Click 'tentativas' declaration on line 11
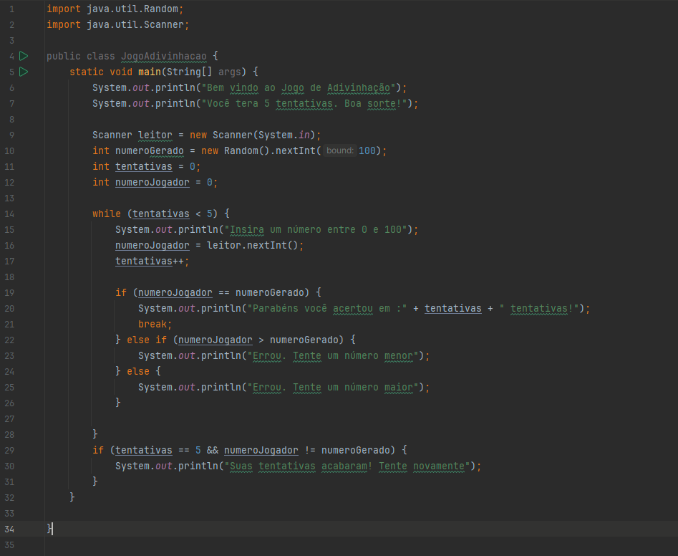Image resolution: width=678 pixels, height=556 pixels. coord(144,166)
